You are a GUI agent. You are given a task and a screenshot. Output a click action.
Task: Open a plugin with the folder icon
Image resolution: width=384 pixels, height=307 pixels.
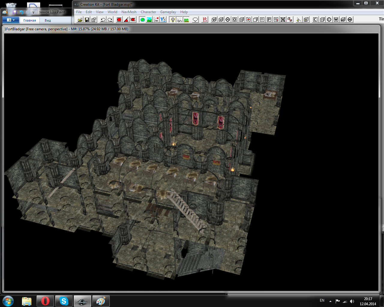pyautogui.click(x=80, y=19)
